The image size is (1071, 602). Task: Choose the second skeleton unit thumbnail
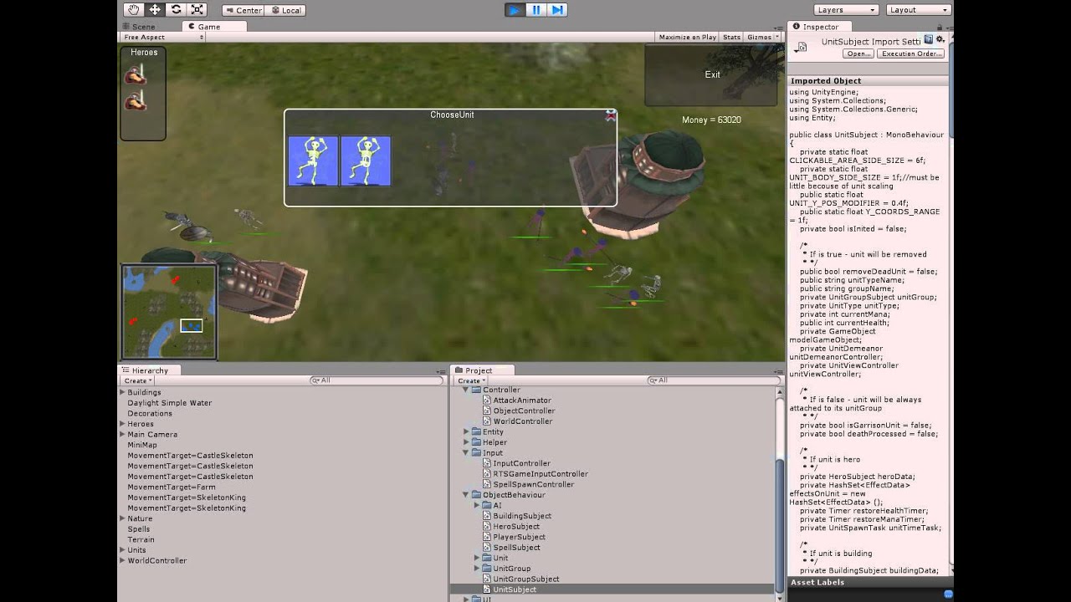366,161
